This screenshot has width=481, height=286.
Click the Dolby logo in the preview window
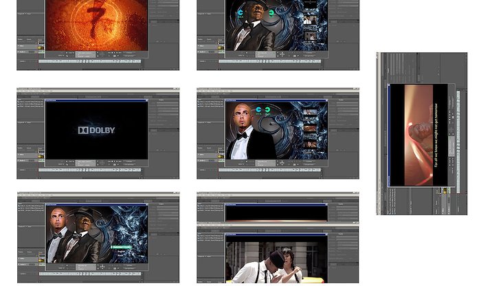pyautogui.click(x=96, y=130)
